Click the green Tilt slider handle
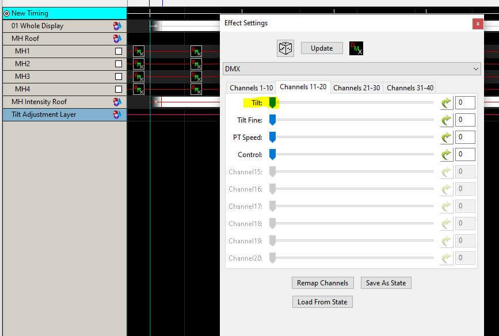499x336 pixels. coord(273,103)
